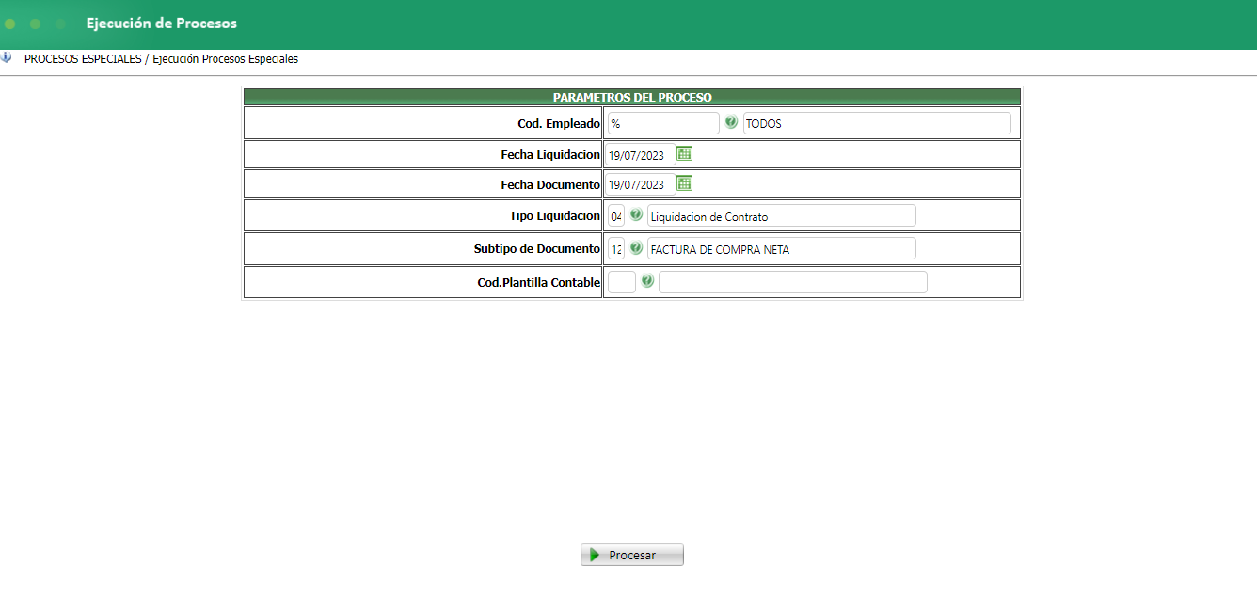
Task: Click the Fecha Documento date field
Action: tap(641, 184)
